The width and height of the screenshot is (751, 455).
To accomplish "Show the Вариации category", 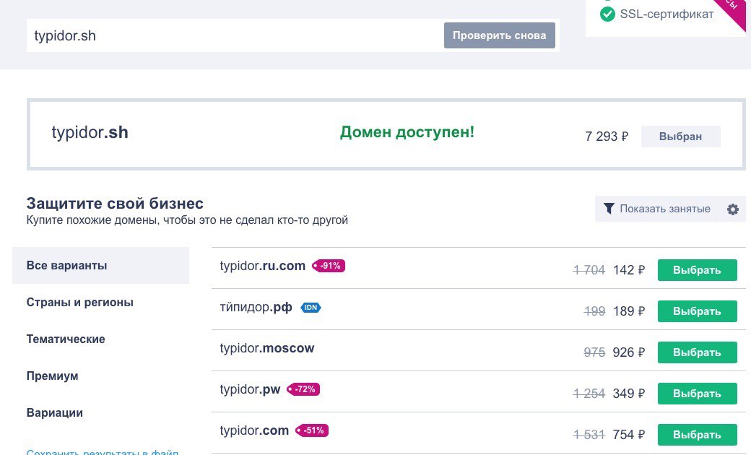I will coord(55,413).
